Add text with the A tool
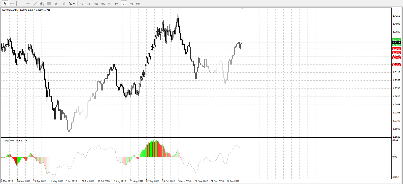Screen dimensions: 403x184 (x=56, y=4)
